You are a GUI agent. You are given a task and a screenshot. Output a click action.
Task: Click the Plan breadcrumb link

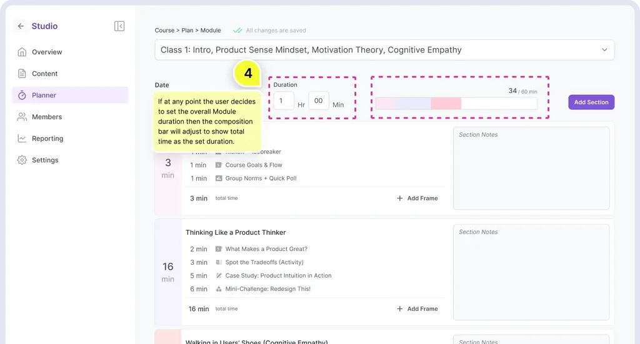pos(187,30)
